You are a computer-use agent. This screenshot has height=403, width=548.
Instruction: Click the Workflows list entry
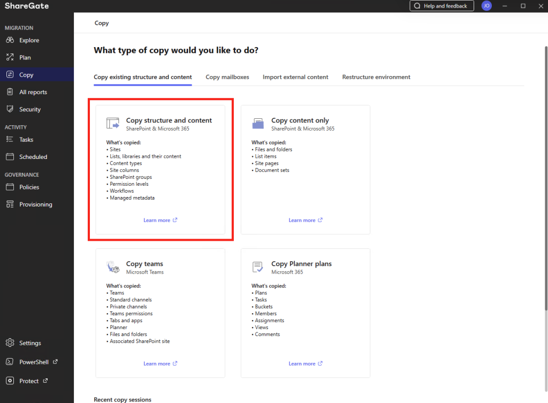pyautogui.click(x=121, y=191)
